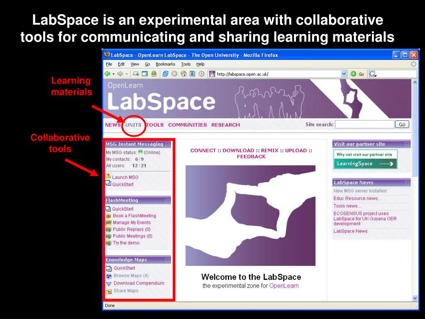Click the new tab toolbar icon
The image size is (425, 319).
click(136, 74)
